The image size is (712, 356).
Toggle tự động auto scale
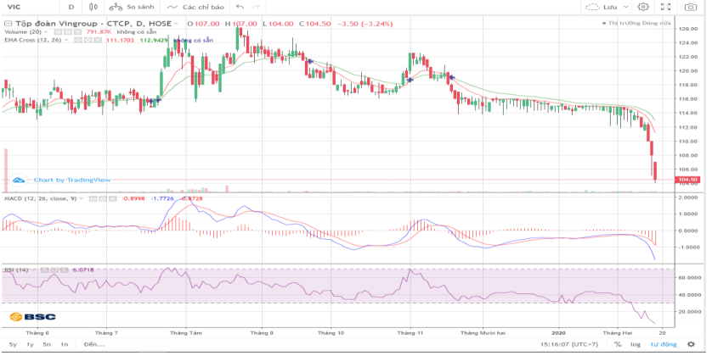[664, 345]
